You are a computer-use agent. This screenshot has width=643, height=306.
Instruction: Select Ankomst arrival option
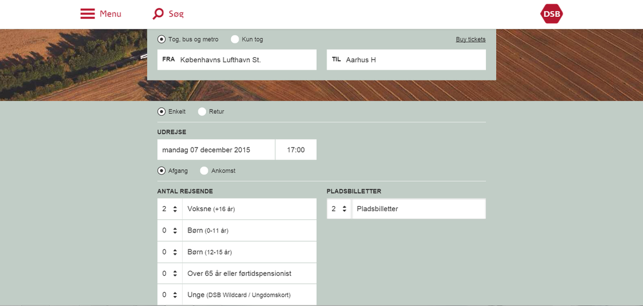pyautogui.click(x=204, y=171)
